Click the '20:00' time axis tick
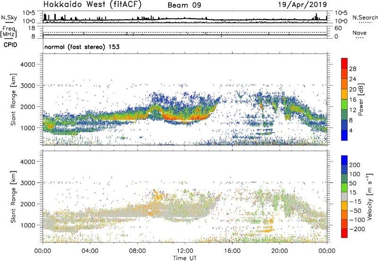The height and width of the screenshot is (261, 378). (x=280, y=251)
